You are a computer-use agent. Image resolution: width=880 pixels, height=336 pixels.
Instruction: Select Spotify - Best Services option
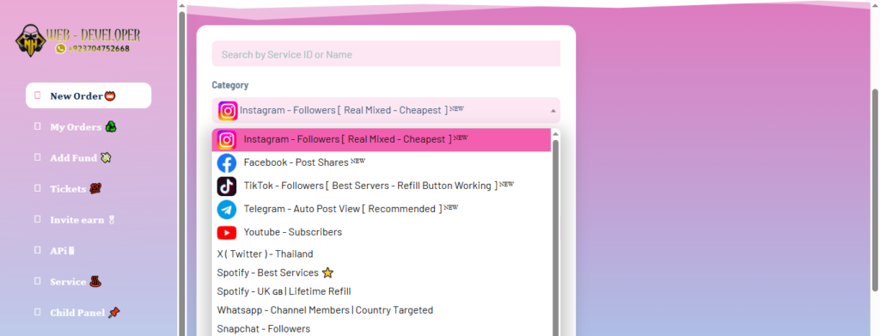[382, 272]
